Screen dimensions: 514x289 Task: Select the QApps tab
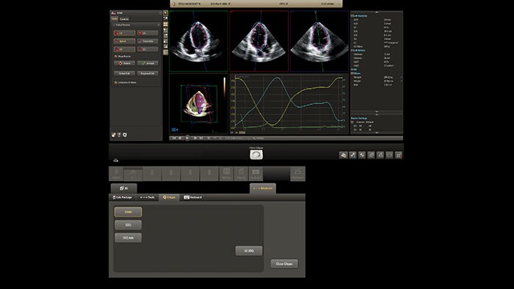[x=169, y=197]
